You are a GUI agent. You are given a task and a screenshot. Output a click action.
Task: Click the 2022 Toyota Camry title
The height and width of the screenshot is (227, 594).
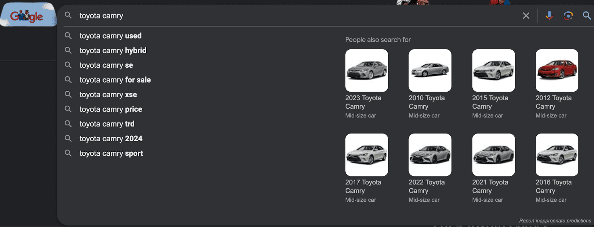(427, 187)
